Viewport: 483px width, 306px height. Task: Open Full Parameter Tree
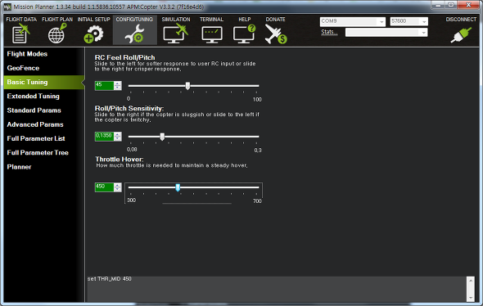coord(38,153)
